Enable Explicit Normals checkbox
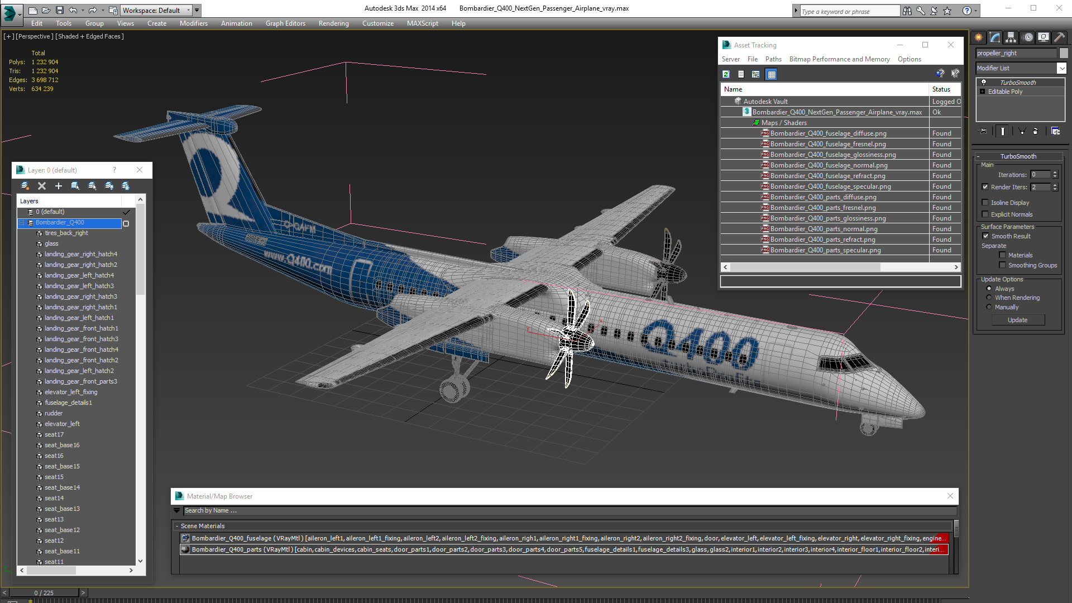 point(985,214)
